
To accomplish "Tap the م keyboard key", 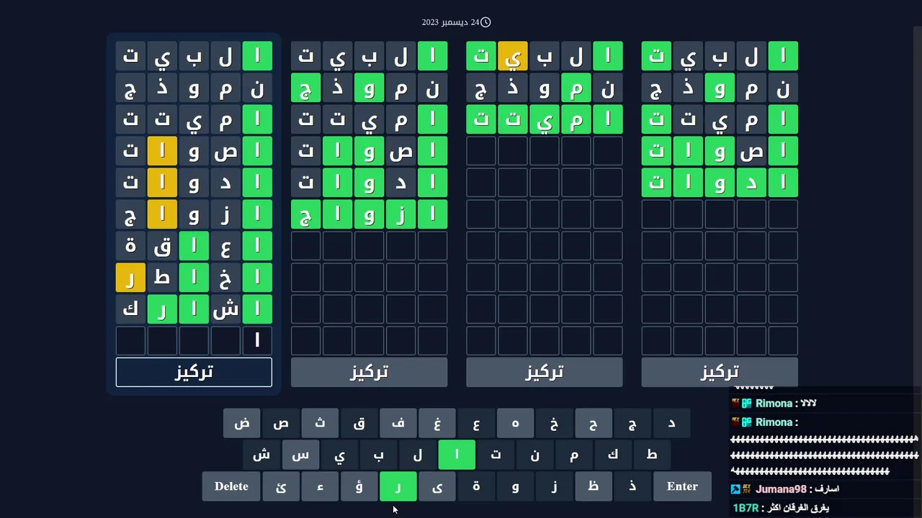I will coord(573,455).
